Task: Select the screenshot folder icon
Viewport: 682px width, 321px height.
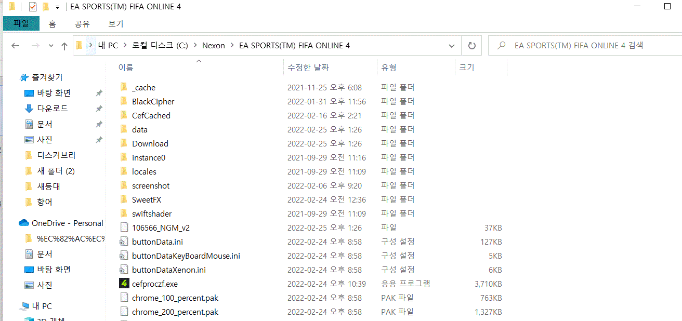Action: point(124,185)
